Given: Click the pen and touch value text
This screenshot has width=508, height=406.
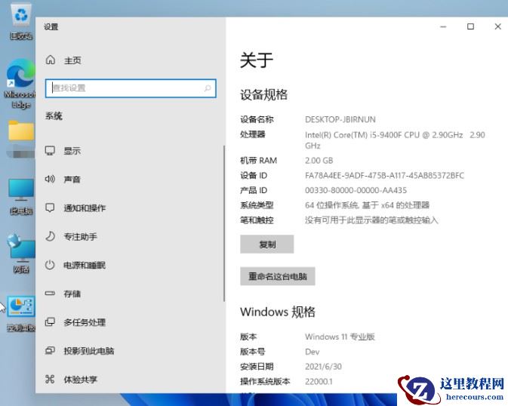Looking at the screenshot, I should point(371,220).
